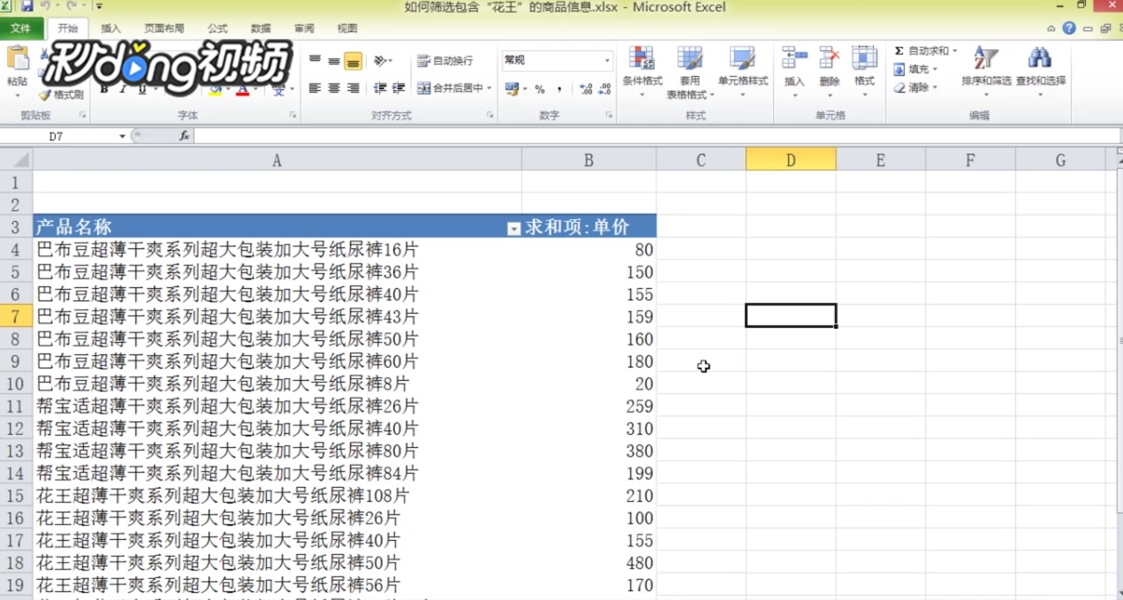Click font color red A swatch
Image resolution: width=1123 pixels, height=600 pixels.
point(243,89)
